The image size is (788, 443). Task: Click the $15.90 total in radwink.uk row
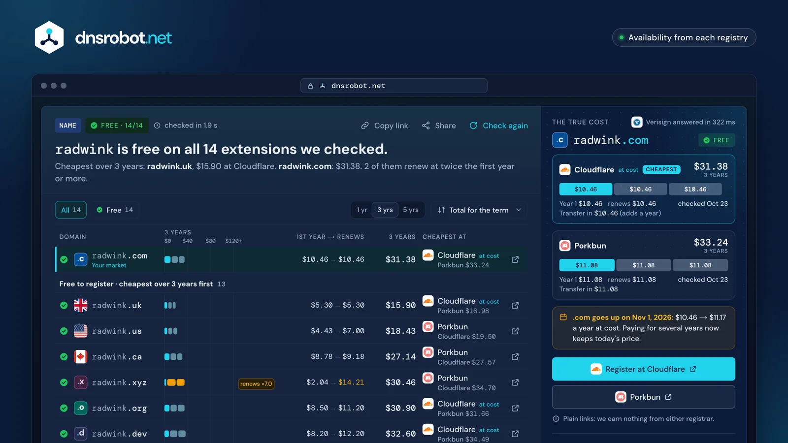[x=400, y=305]
